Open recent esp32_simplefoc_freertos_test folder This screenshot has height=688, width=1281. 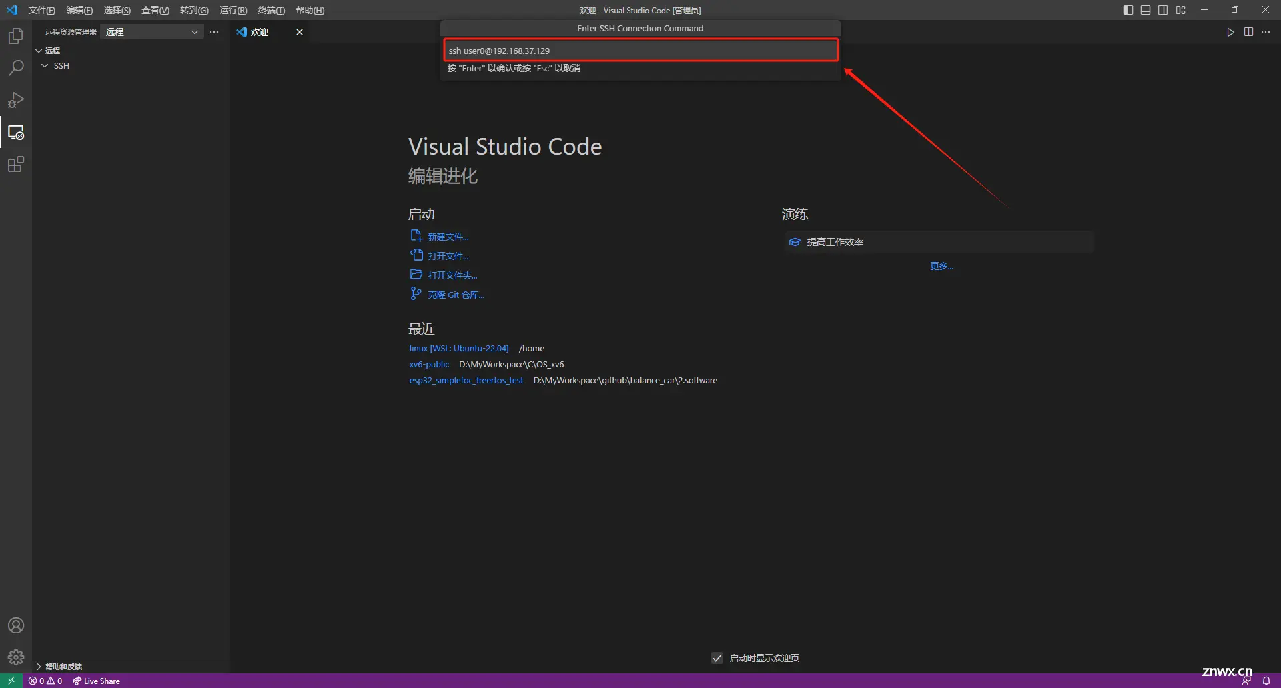tap(466, 381)
